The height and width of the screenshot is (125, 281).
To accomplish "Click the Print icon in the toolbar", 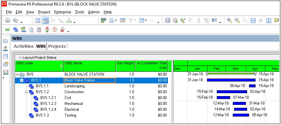I will 8,20.
